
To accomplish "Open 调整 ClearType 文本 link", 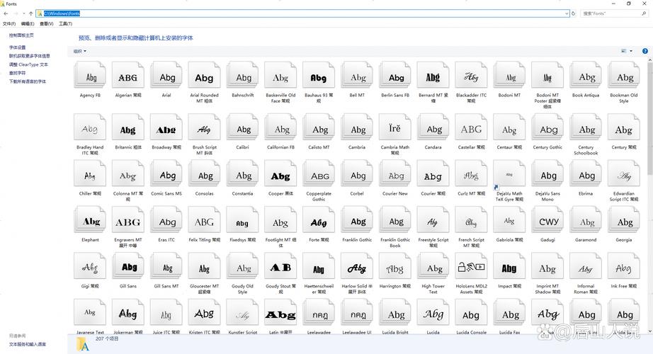I will pyautogui.click(x=28, y=64).
